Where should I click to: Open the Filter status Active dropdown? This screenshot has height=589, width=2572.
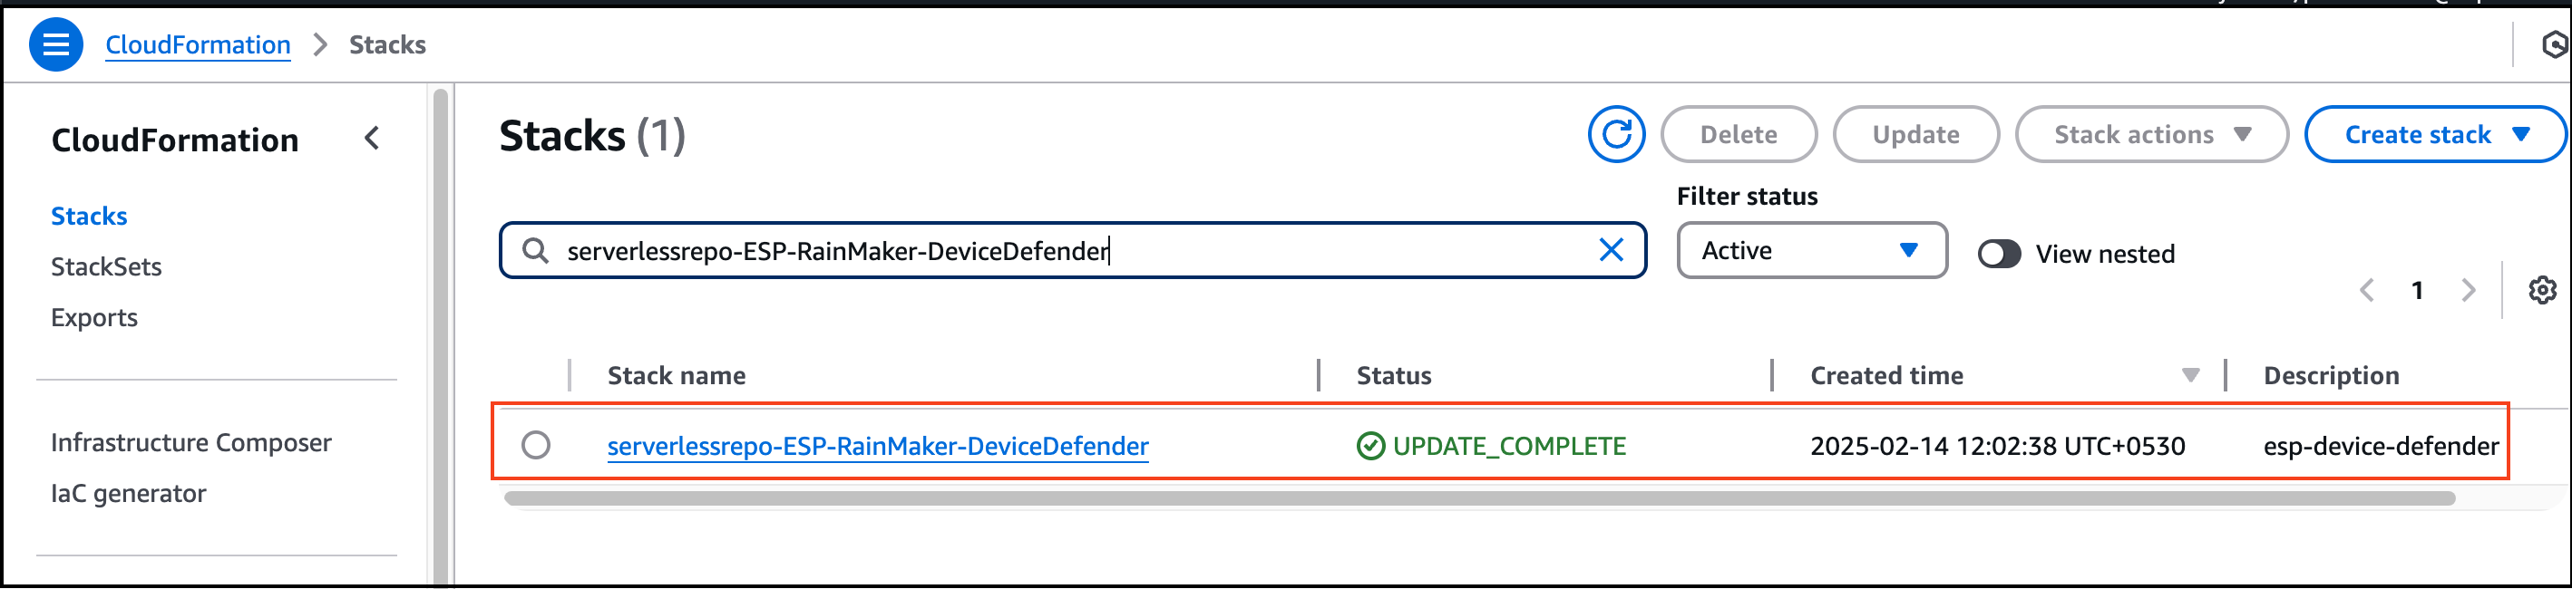pyautogui.click(x=1811, y=251)
